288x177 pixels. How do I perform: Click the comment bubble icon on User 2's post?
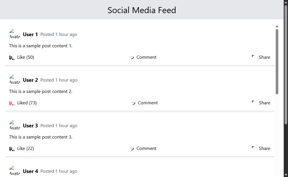pyautogui.click(x=133, y=103)
